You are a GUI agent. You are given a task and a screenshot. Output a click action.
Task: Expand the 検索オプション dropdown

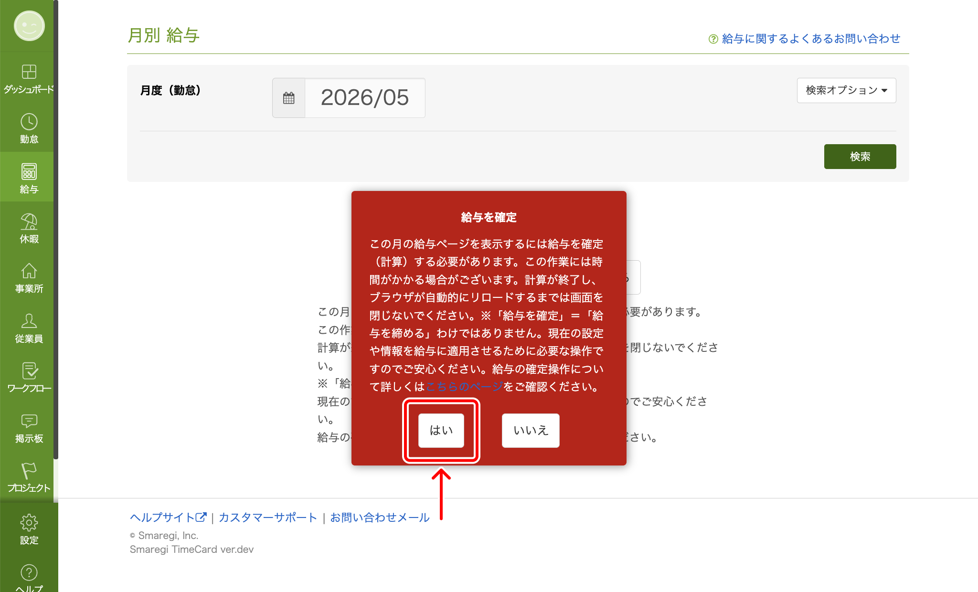(x=846, y=90)
